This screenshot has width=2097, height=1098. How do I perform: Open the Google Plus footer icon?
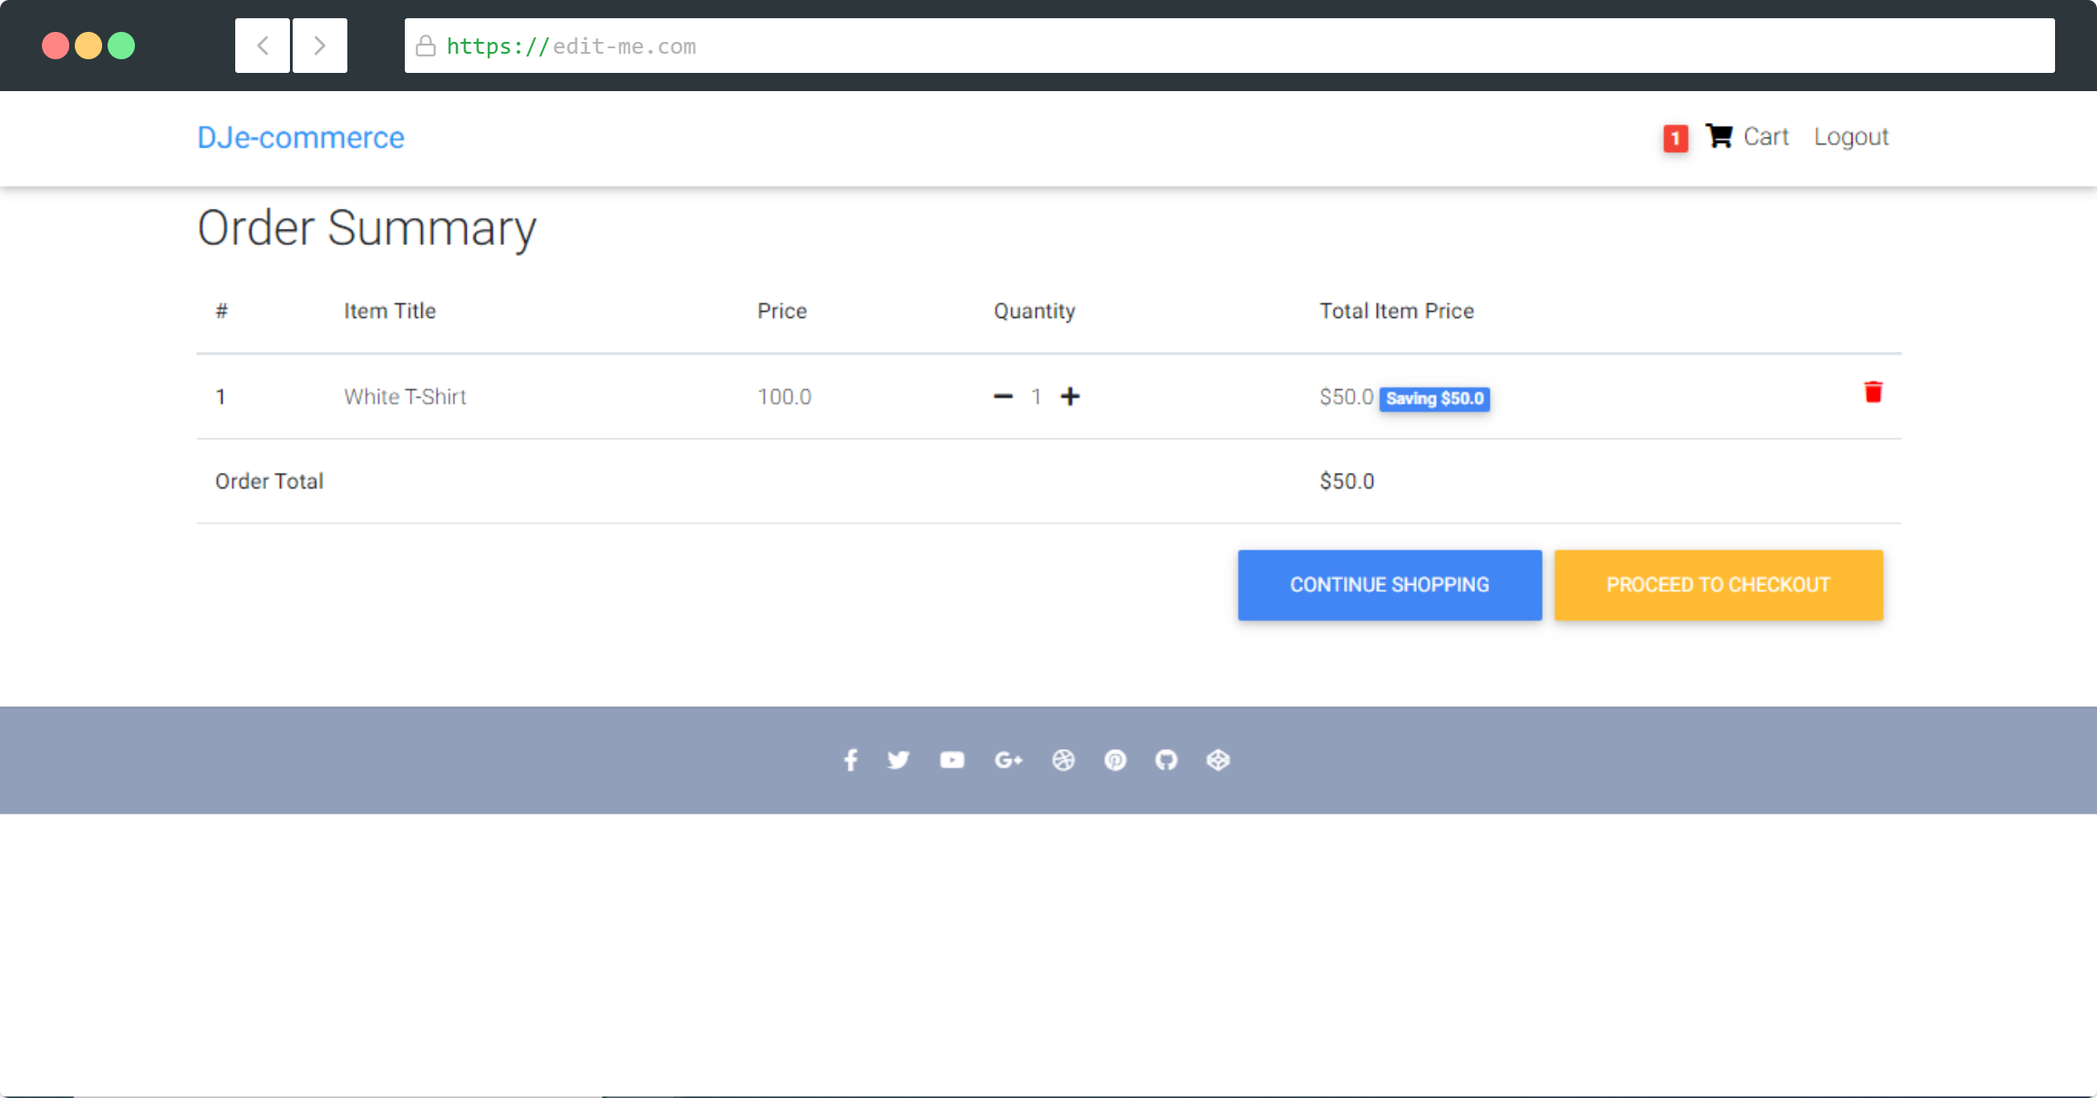point(1007,760)
